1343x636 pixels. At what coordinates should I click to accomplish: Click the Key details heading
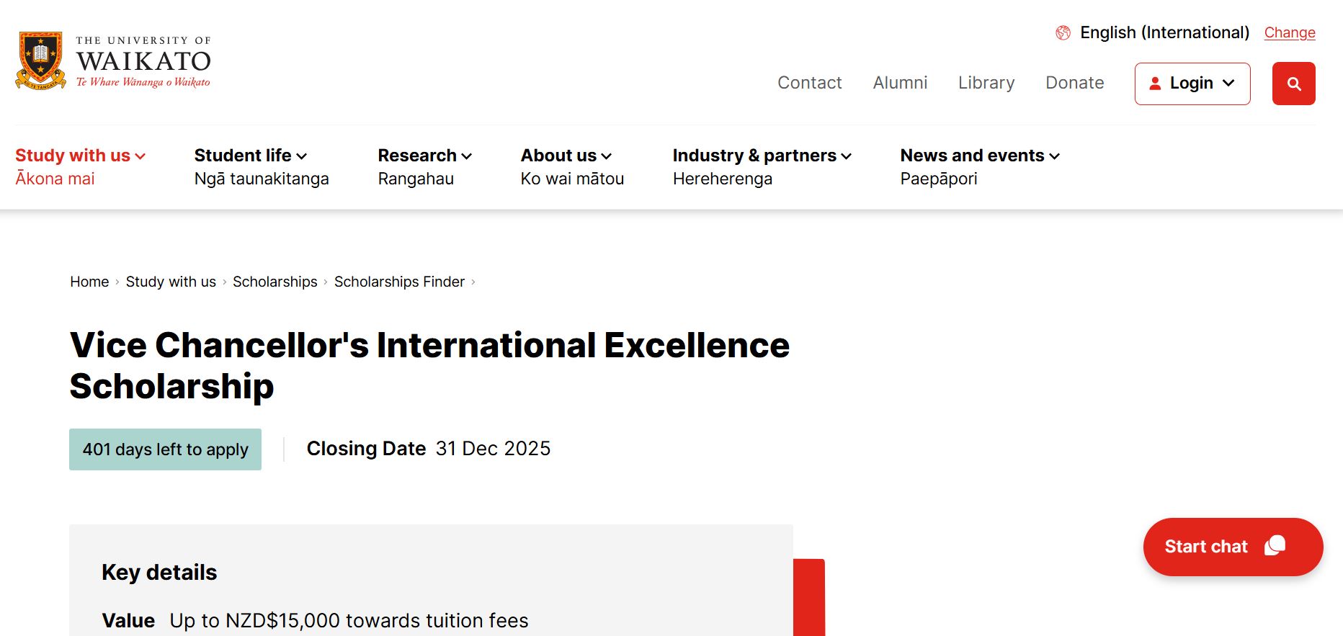159,573
